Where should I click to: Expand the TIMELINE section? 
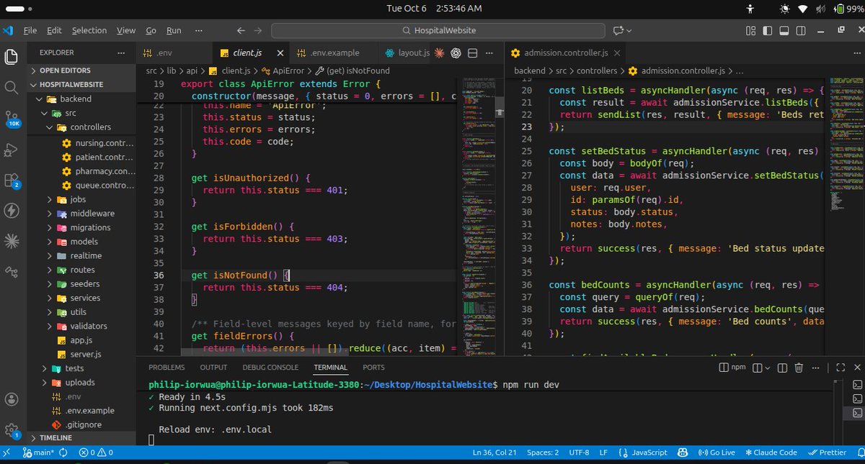click(81, 437)
